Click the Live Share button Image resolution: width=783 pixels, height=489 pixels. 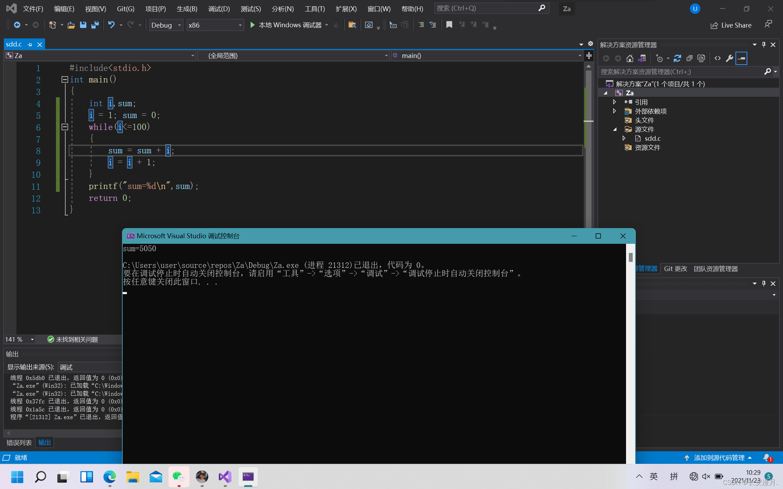[731, 25]
